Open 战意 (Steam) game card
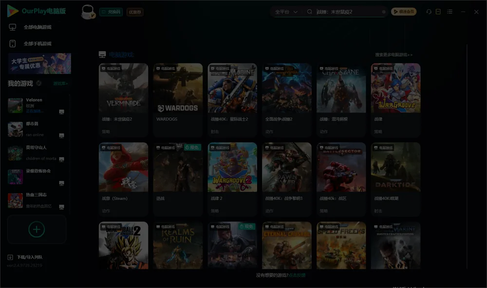 coord(124,179)
